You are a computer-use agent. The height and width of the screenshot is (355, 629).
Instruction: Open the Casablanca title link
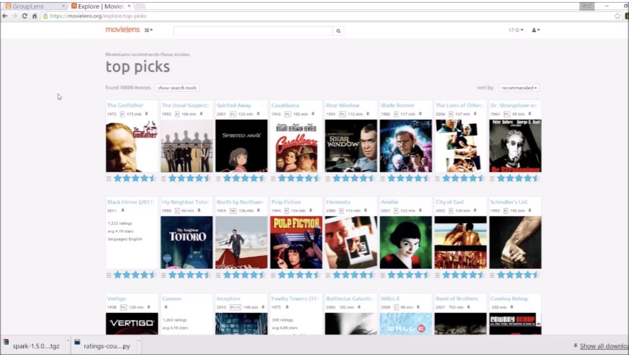(x=285, y=106)
